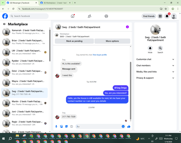Click Mark as pending button
181x143 pixels.
tap(74, 41)
